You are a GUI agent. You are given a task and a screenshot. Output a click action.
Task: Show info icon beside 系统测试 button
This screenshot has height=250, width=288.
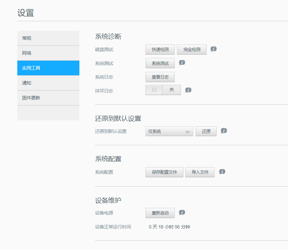click(x=182, y=63)
